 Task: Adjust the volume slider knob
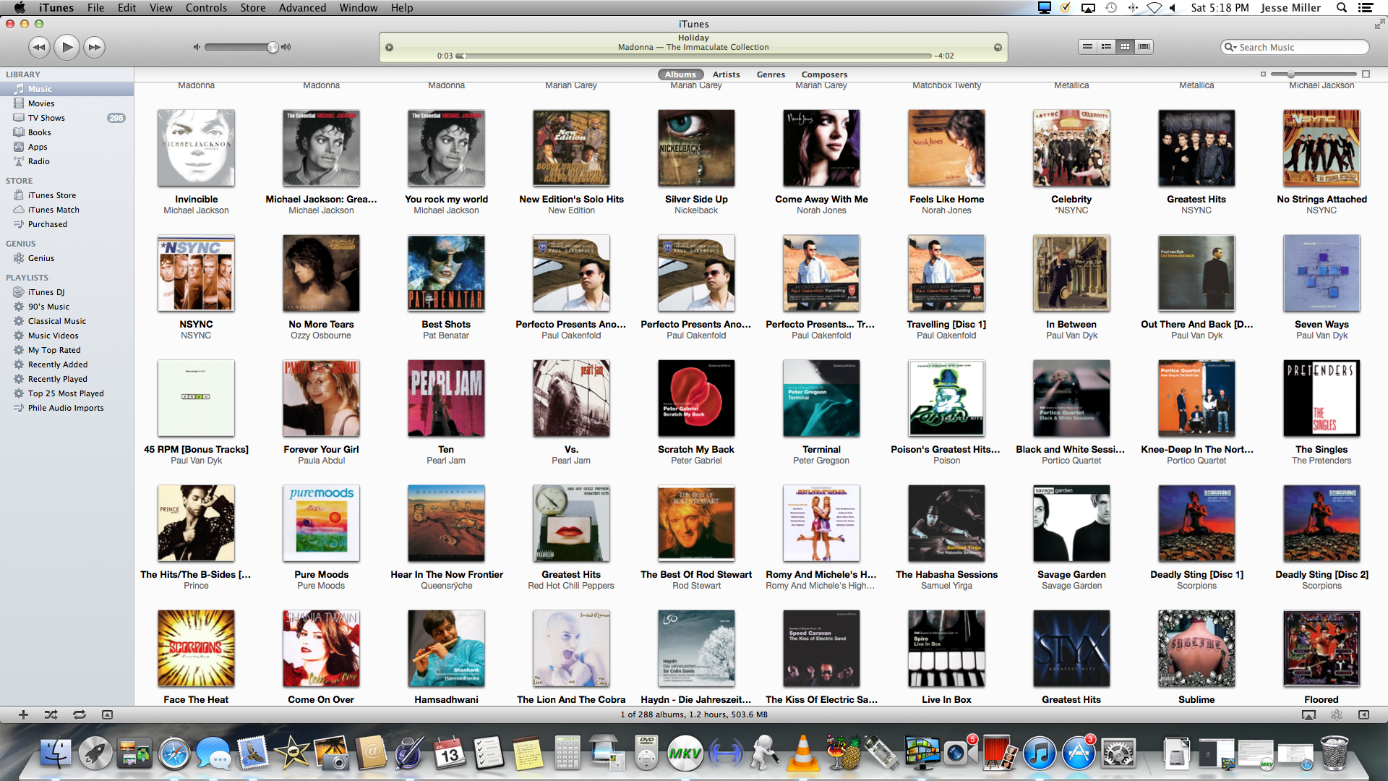coord(273,47)
